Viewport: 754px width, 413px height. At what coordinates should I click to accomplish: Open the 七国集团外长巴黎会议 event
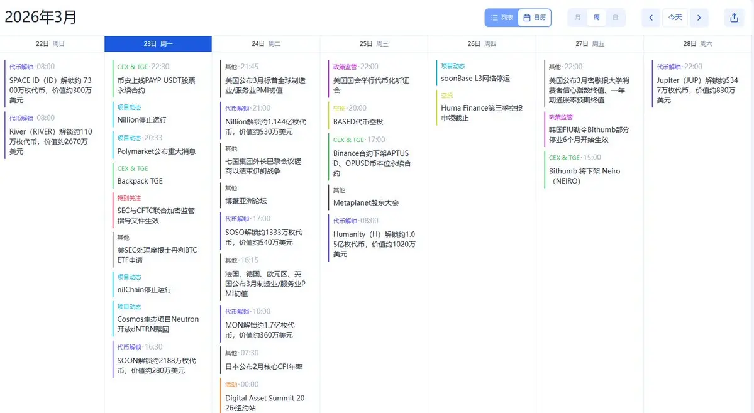pos(268,160)
